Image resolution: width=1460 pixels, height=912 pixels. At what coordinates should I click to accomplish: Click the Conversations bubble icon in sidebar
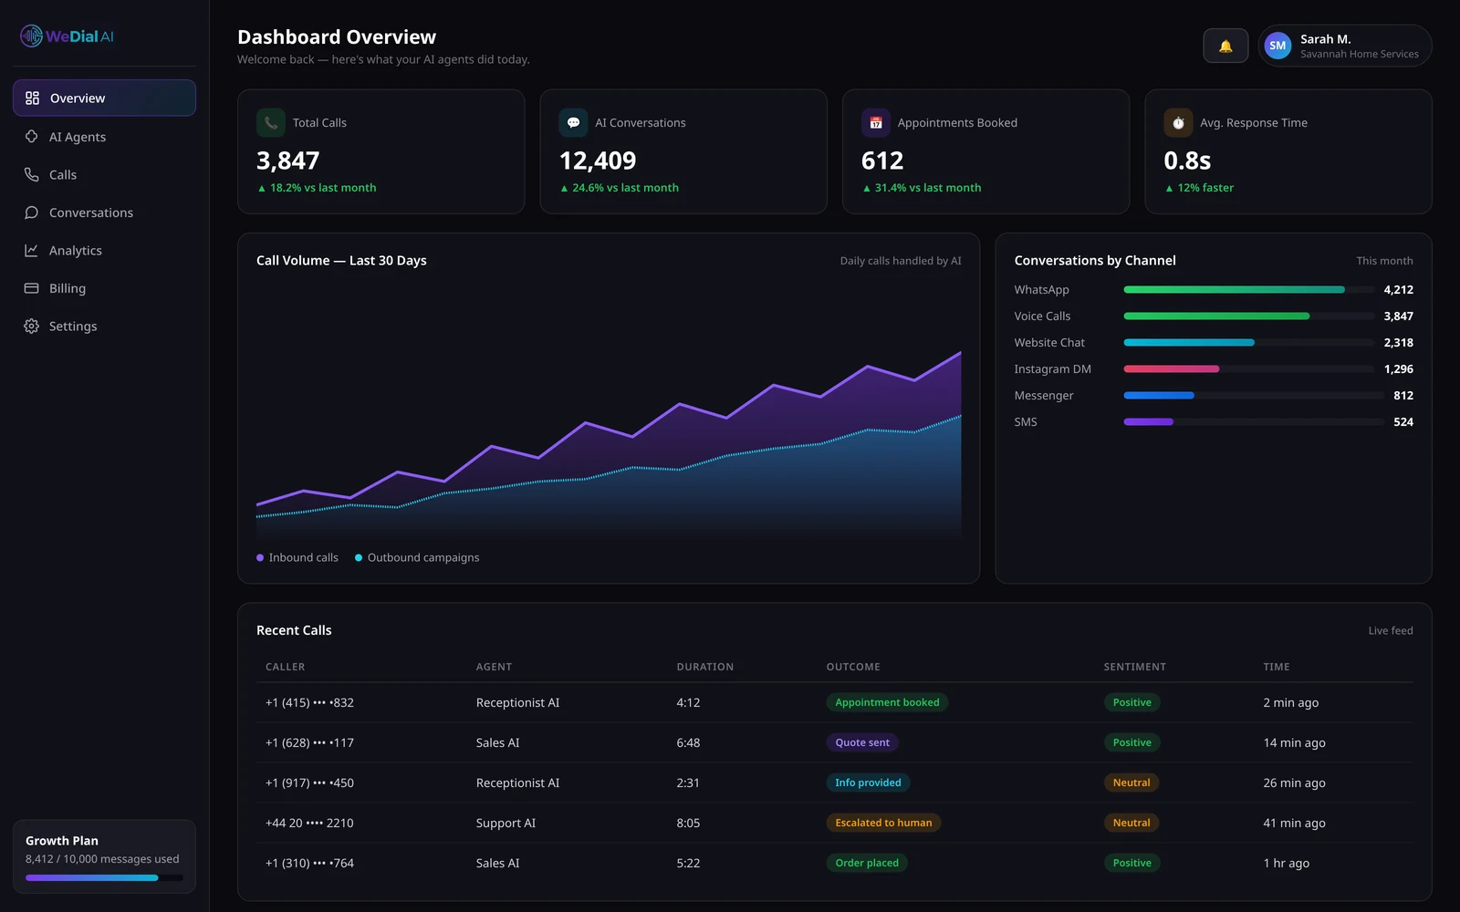[31, 212]
